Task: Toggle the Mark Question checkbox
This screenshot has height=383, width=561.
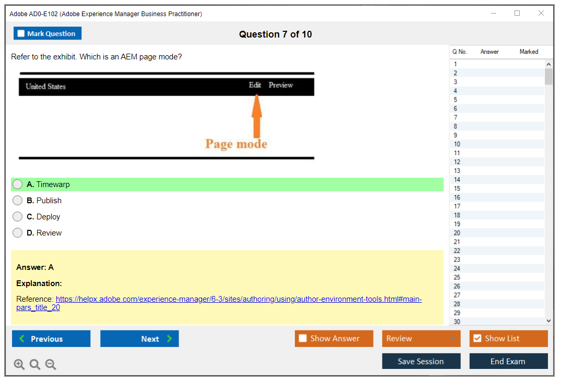Action: click(x=21, y=34)
